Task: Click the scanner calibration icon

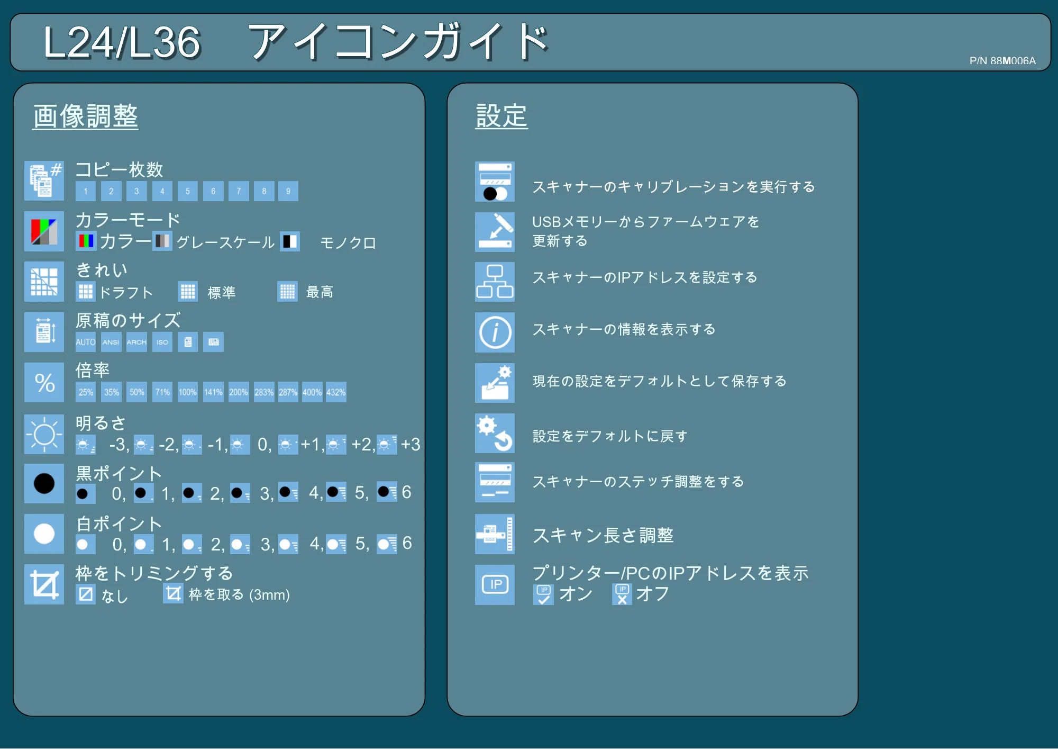Action: pos(495,182)
